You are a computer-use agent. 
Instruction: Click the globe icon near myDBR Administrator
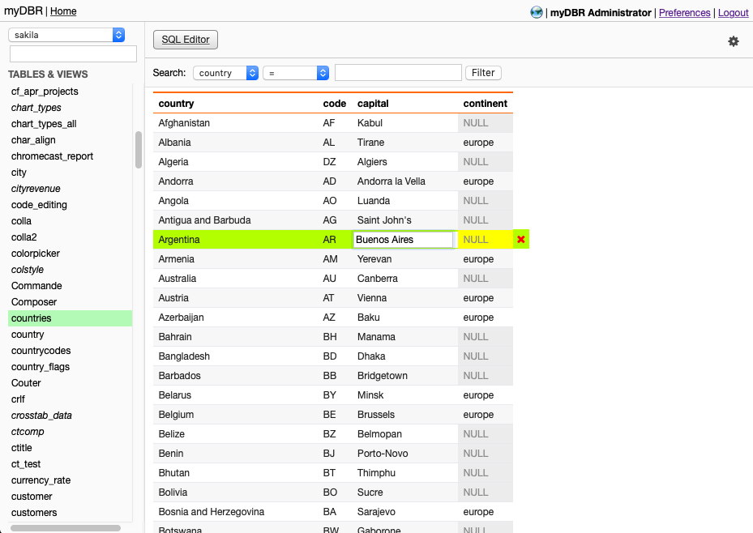point(537,12)
